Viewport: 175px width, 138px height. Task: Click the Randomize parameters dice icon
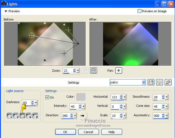(160, 82)
